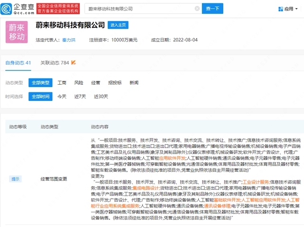Click the 提示 level tag
This screenshot has width=304, height=227.
tap(16, 179)
